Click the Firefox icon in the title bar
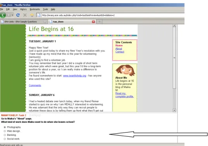The image size is (208, 146). [x=1, y=5]
